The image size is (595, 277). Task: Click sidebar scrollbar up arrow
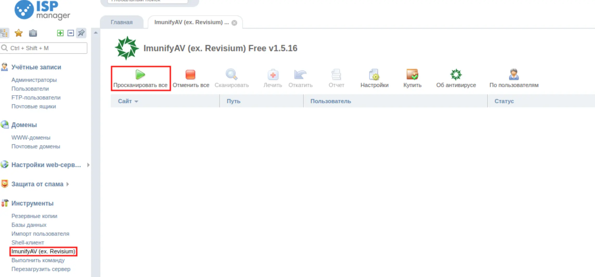point(96,33)
